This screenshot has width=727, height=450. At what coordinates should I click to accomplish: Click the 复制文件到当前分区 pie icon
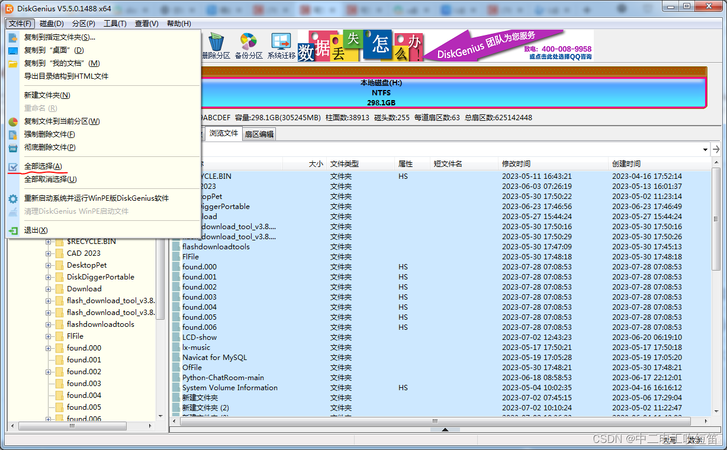[x=13, y=121]
